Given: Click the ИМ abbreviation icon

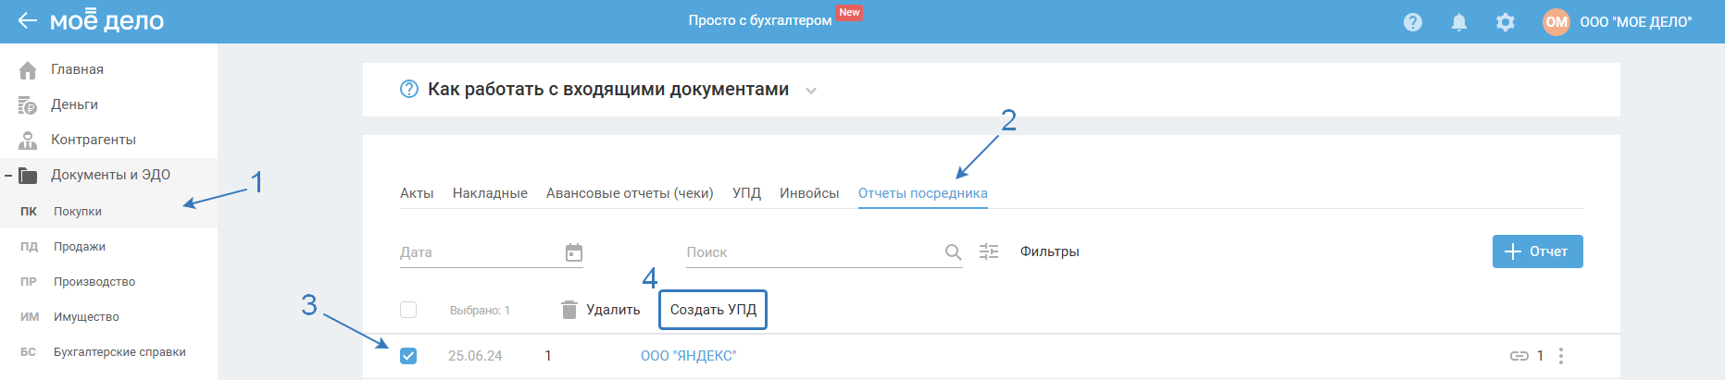Looking at the screenshot, I should coord(29,317).
